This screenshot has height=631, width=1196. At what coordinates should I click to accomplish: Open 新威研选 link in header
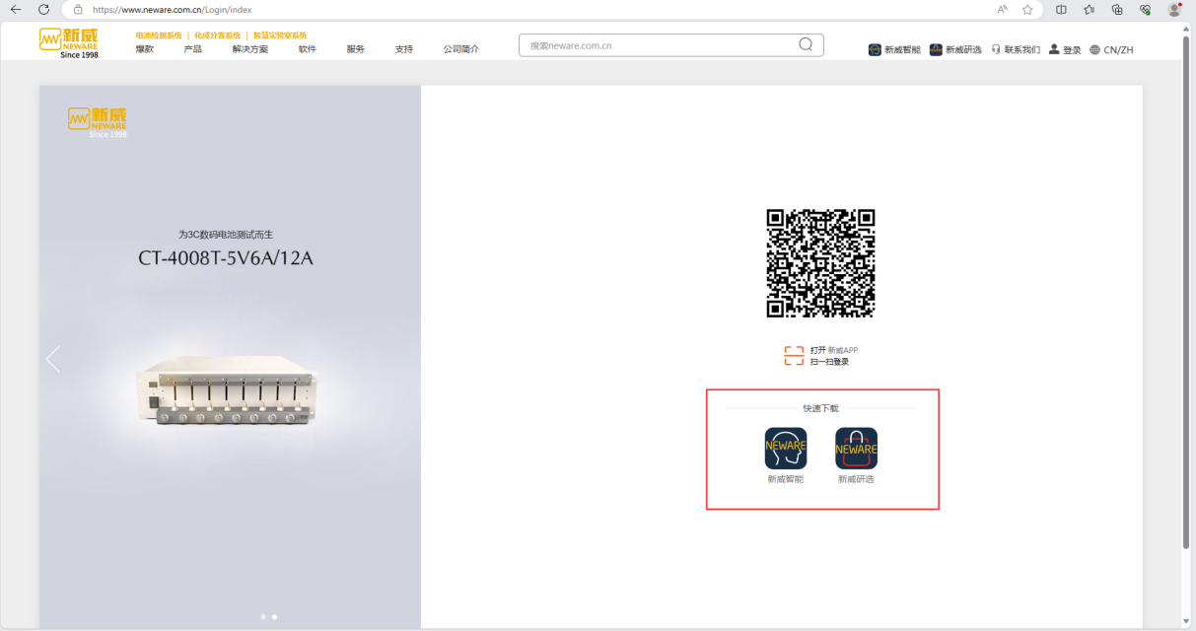click(955, 49)
